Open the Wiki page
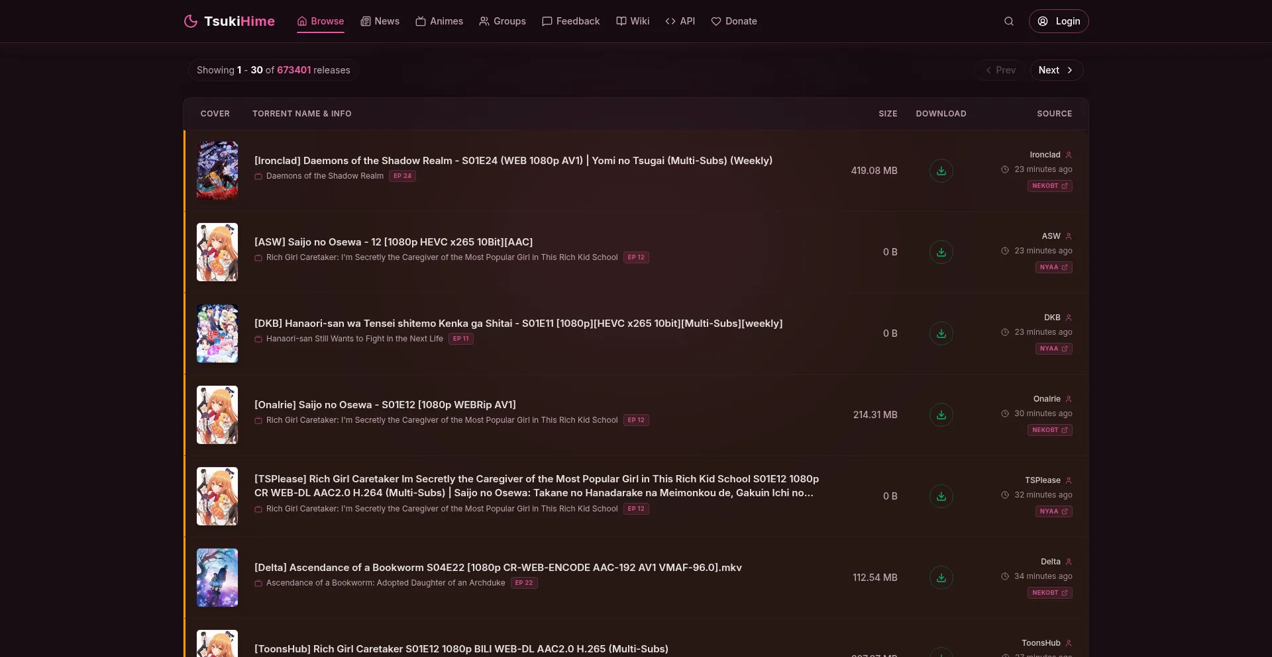 point(633,21)
